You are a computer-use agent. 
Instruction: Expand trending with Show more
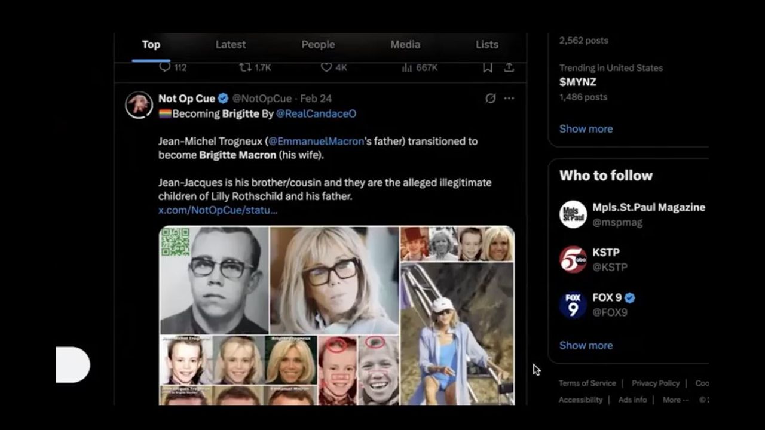point(586,128)
